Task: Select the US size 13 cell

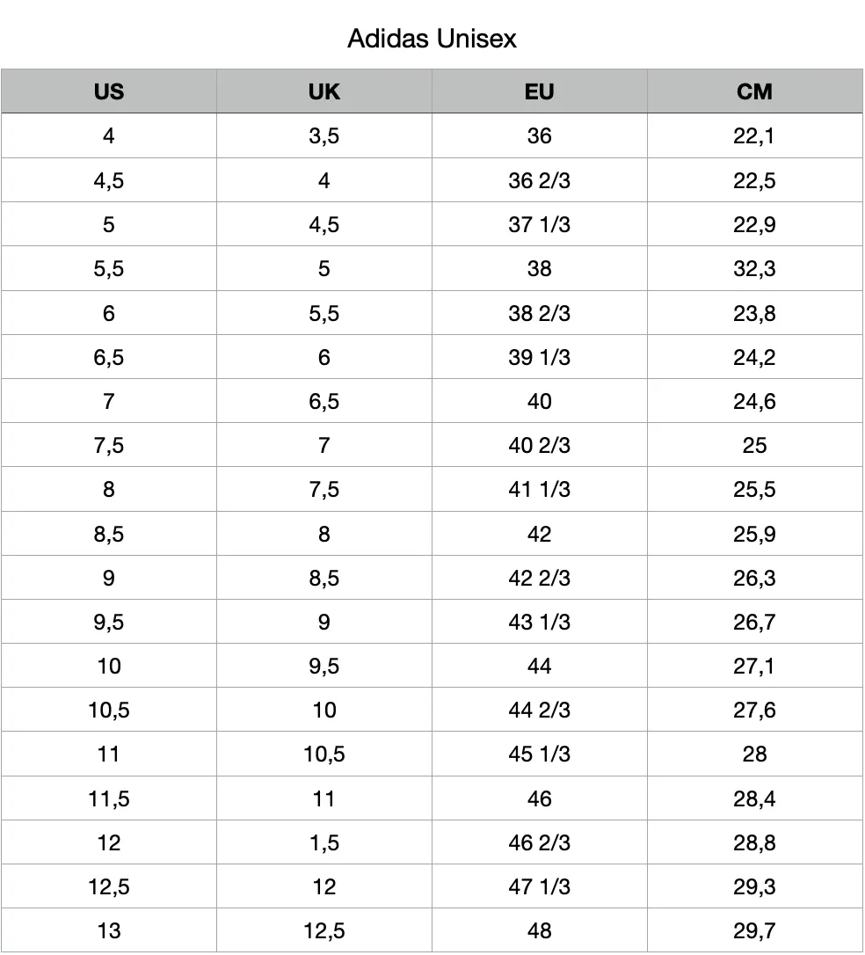Action: tap(109, 930)
